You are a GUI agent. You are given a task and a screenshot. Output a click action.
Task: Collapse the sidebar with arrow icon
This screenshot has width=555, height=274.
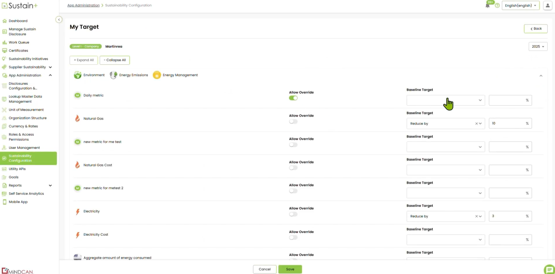59,20
